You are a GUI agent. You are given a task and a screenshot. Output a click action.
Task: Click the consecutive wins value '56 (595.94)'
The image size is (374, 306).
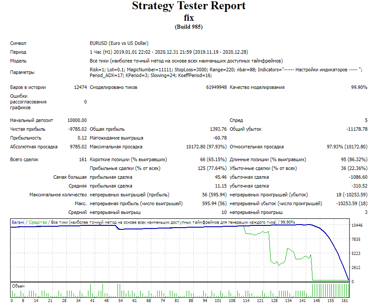coord(214,195)
